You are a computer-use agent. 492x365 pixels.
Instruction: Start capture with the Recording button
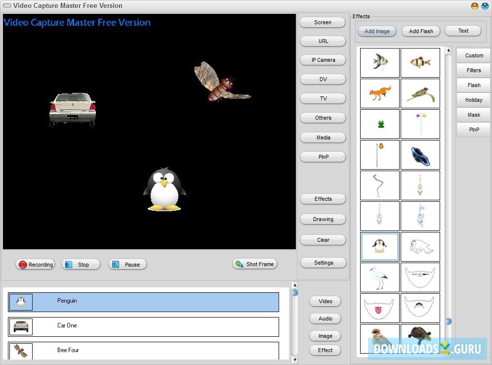coord(35,264)
